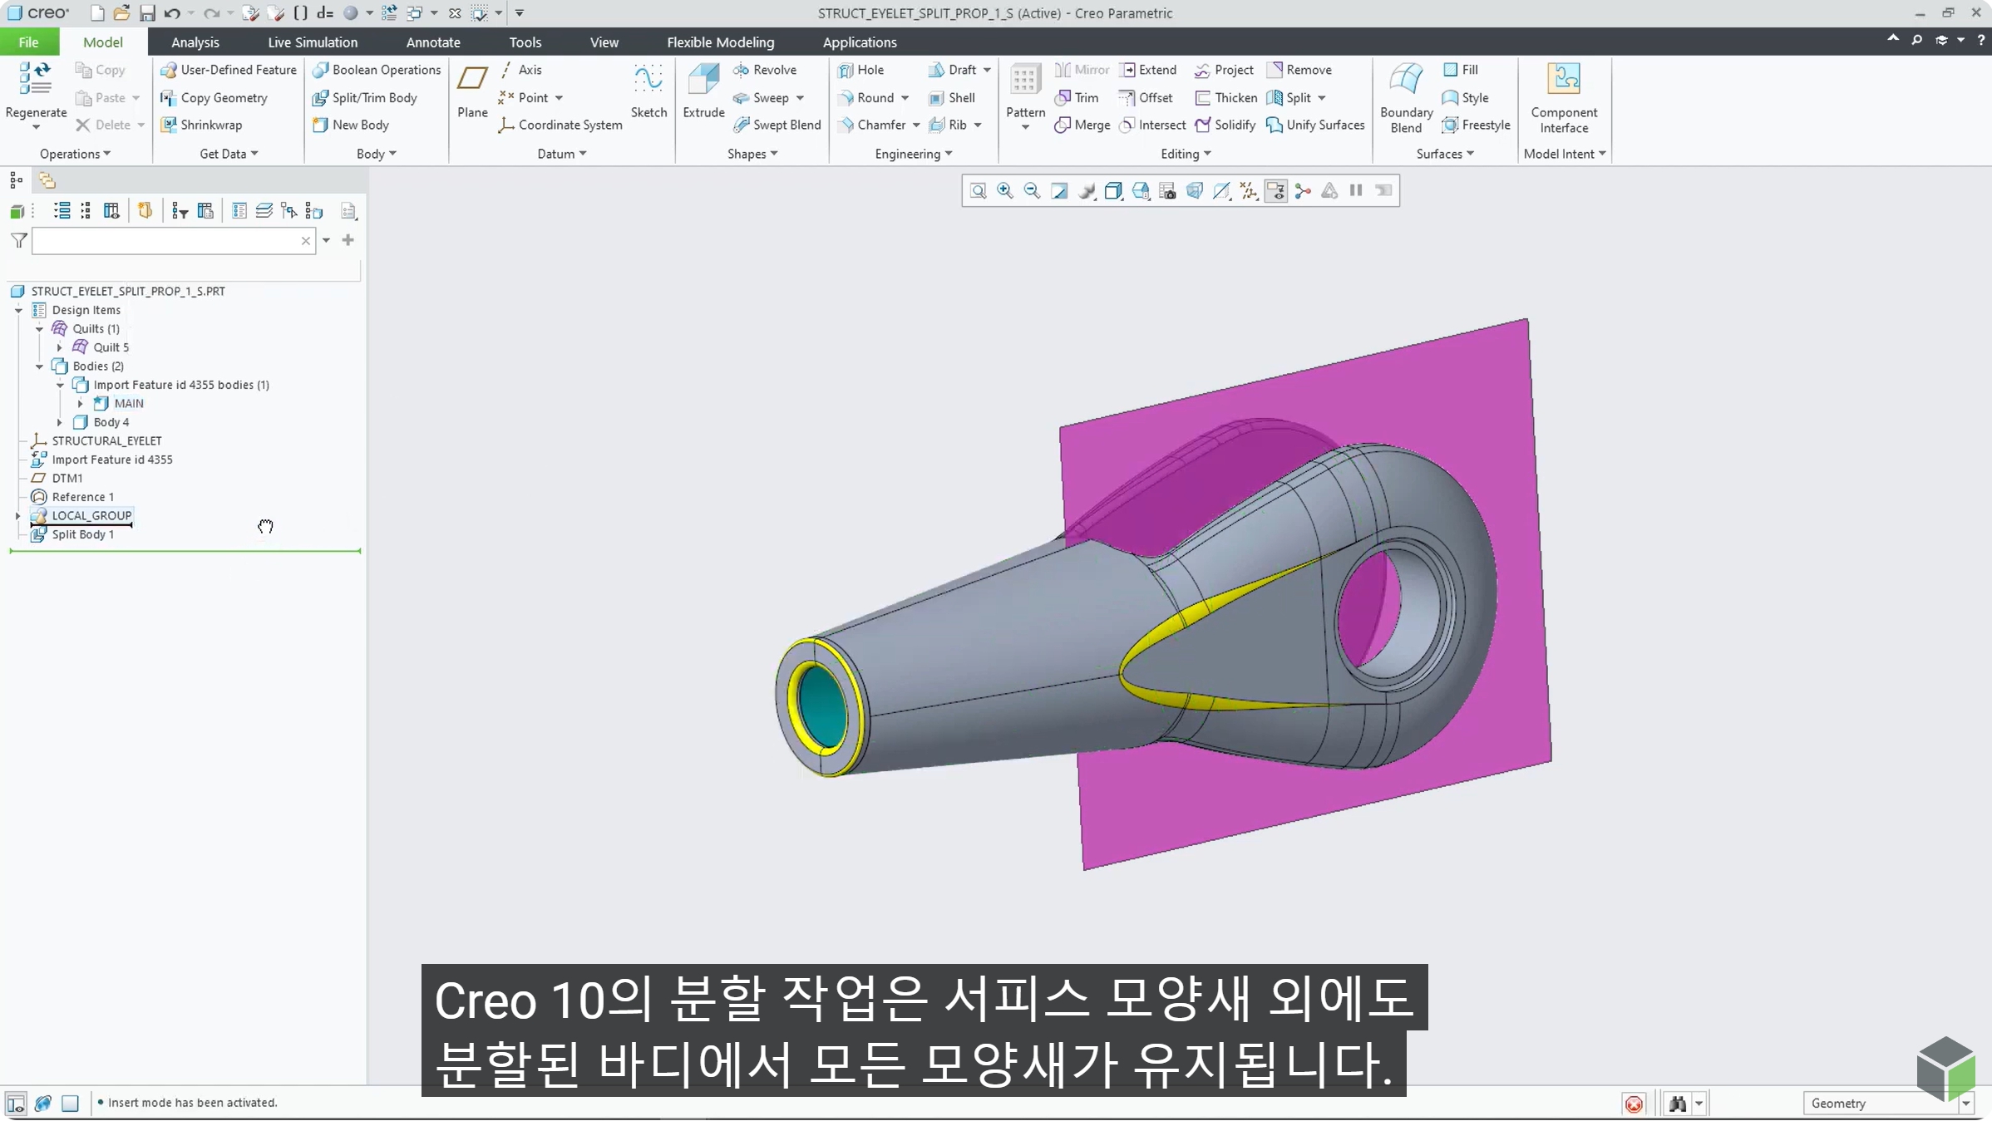Click Split/Trim Body
Viewport: 1992px width, 1121px height.
pos(365,98)
